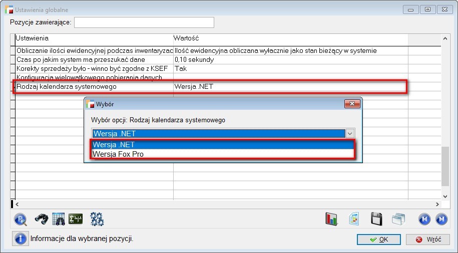Click the stacked windows icon

coord(398,219)
